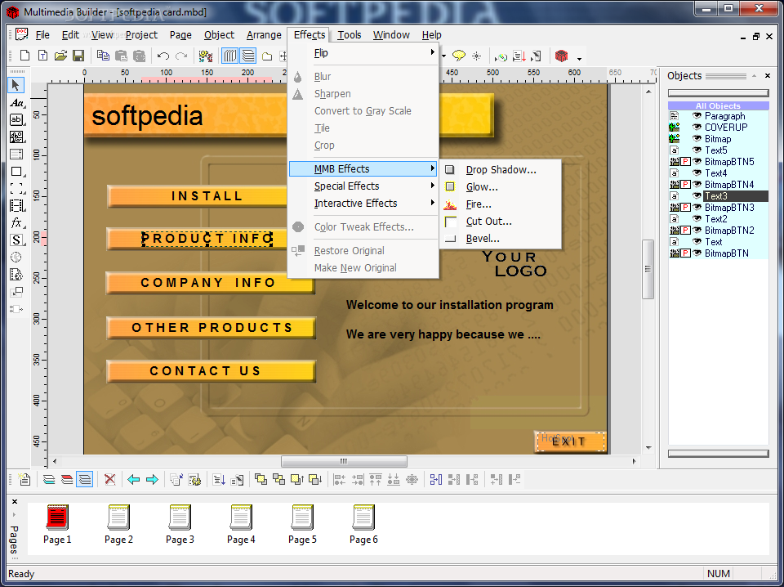The image size is (784, 587).
Task: Toggle visibility eye of BitmapBTN2 object
Action: (697, 231)
